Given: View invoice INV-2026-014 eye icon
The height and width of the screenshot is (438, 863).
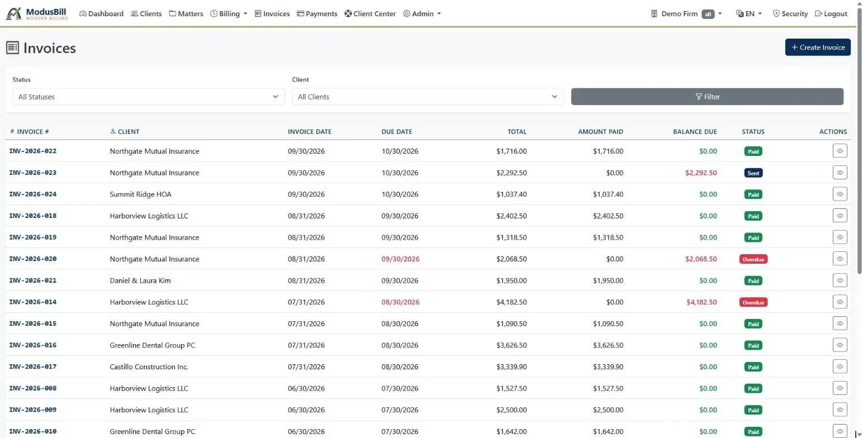Looking at the screenshot, I should (x=840, y=302).
